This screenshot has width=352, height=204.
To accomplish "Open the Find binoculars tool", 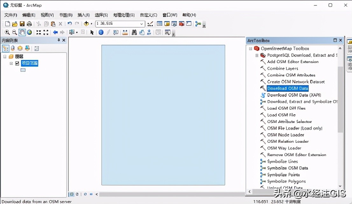I will [x=134, y=33].
